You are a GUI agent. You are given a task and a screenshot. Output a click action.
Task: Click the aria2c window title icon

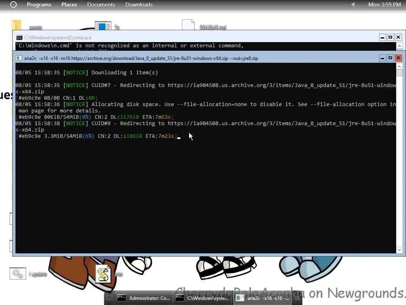click(x=19, y=58)
